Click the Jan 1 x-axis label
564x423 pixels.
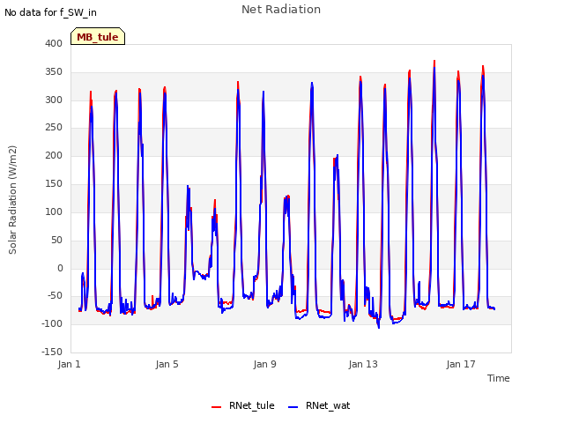pos(69,364)
